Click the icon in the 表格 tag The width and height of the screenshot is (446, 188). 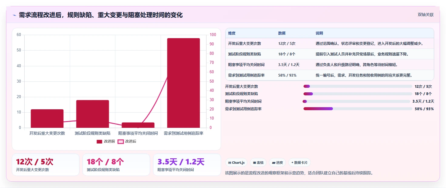pyautogui.click(x=255, y=163)
